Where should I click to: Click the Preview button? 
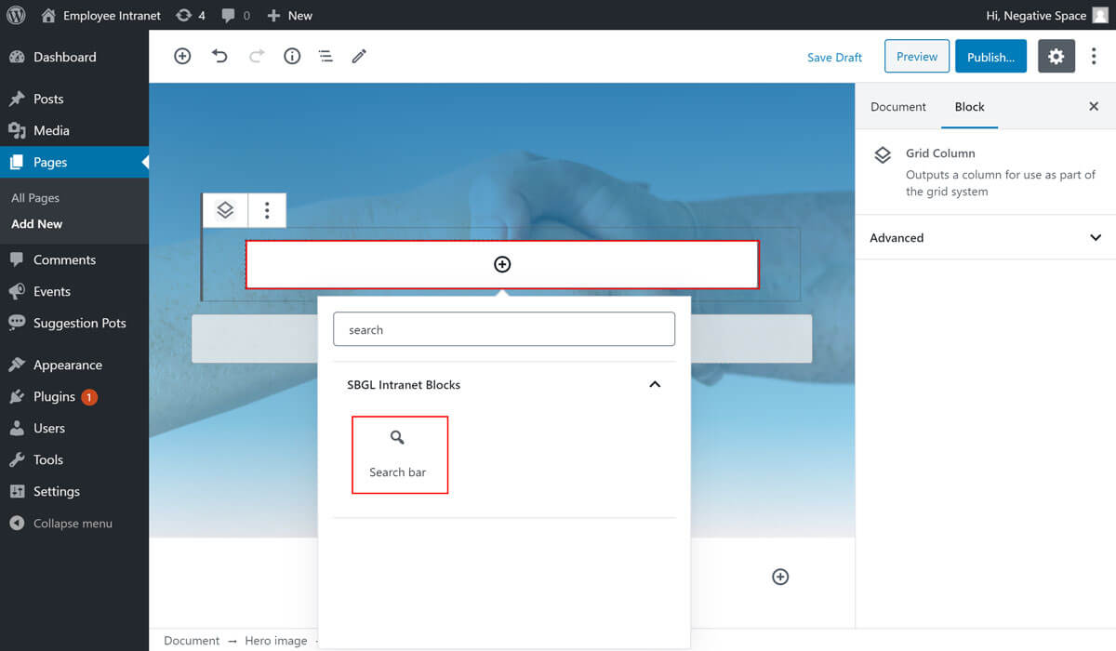tap(916, 57)
